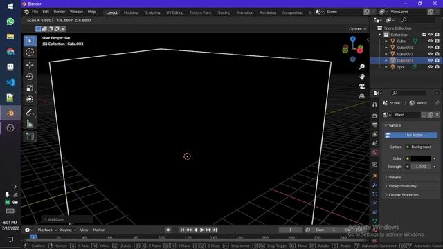Select the Move tool

coord(30,65)
